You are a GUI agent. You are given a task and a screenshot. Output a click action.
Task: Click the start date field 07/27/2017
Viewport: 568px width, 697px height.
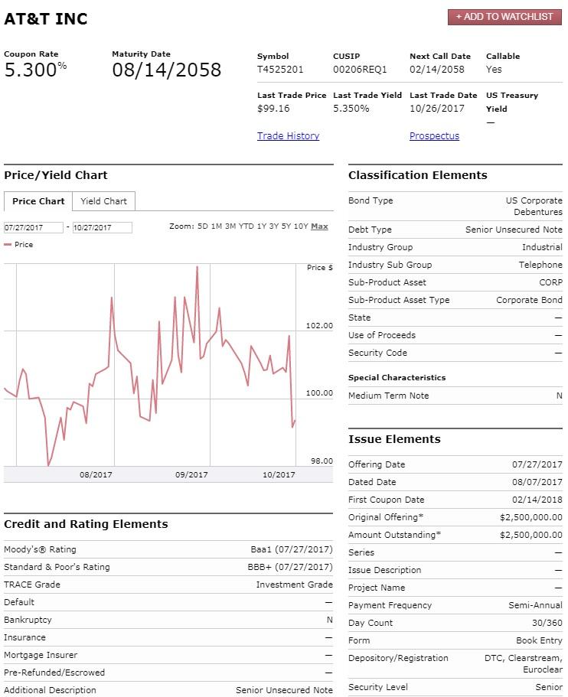pyautogui.click(x=34, y=227)
